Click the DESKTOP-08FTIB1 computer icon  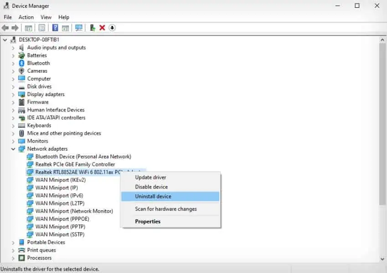[14, 40]
